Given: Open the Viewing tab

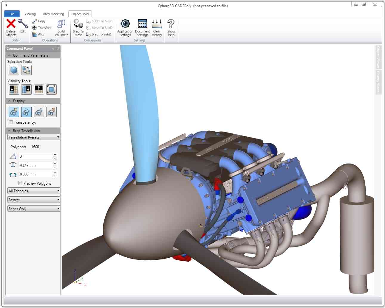Looking at the screenshot, I should 30,14.
